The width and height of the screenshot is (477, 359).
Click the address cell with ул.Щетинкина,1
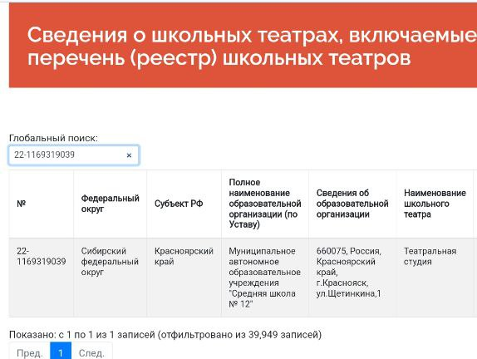[352, 278]
